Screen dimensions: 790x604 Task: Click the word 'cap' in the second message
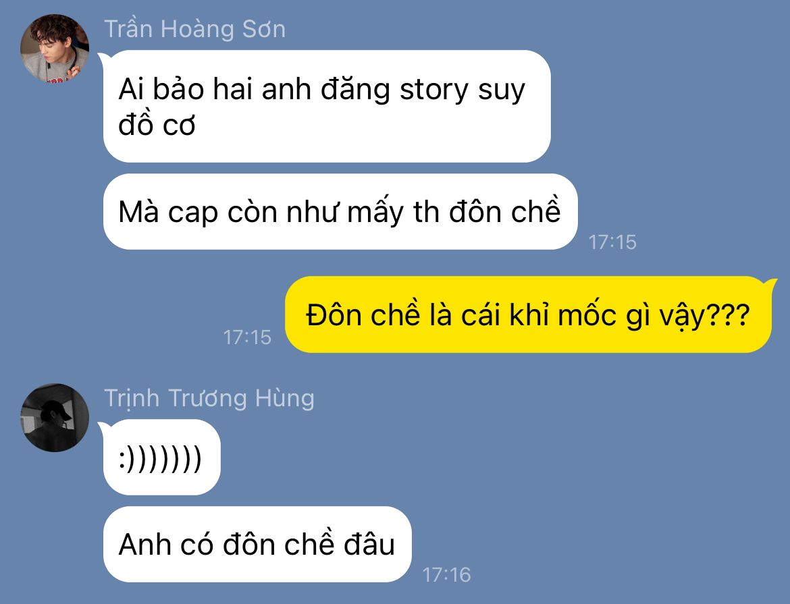(194, 213)
